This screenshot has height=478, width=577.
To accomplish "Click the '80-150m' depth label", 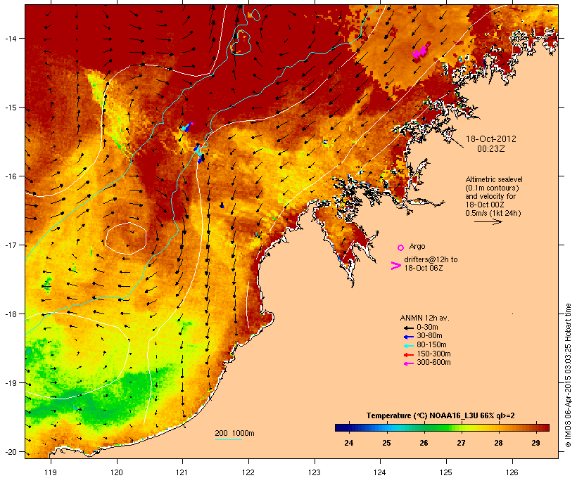I will coord(431,345).
